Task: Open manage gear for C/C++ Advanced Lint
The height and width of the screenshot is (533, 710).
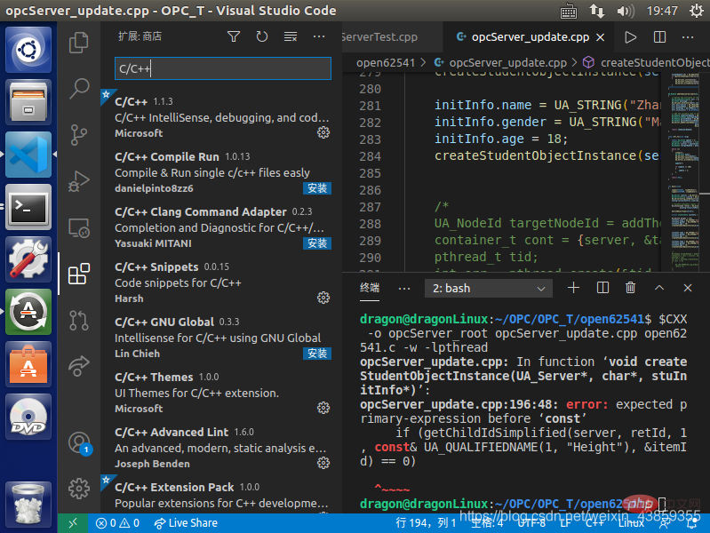Action: (x=323, y=463)
